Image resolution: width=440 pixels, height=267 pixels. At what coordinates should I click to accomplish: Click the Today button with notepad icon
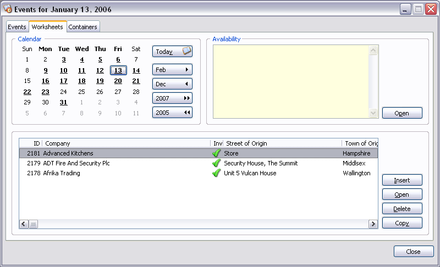point(172,52)
